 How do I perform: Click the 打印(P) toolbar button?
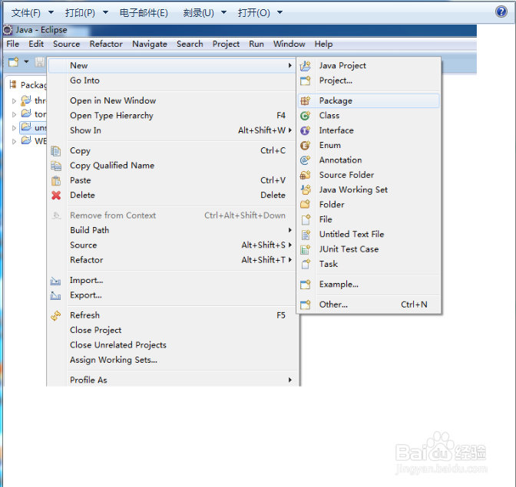tap(81, 13)
